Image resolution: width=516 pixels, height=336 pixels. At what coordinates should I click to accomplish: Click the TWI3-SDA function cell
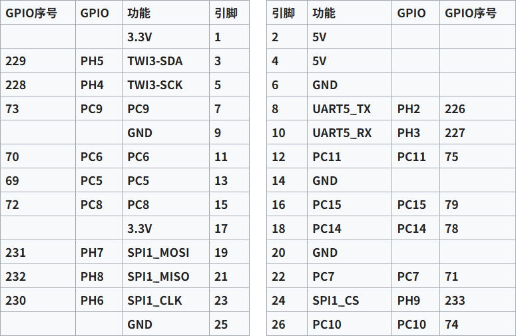click(x=154, y=61)
